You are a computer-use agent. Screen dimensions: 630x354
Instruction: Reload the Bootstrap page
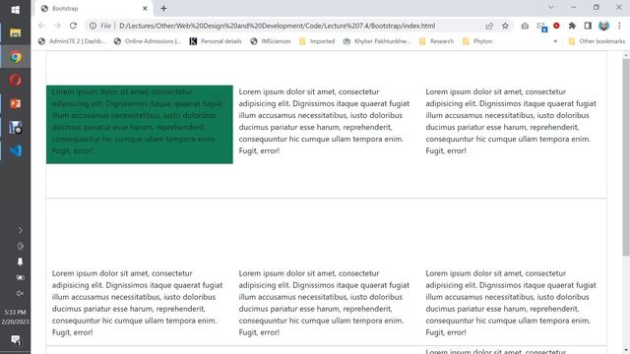[x=73, y=26]
